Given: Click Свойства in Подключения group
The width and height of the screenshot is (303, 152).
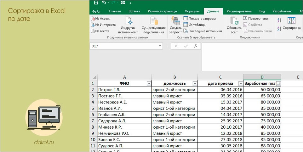Looking at the screenshot, I should point(253,25).
